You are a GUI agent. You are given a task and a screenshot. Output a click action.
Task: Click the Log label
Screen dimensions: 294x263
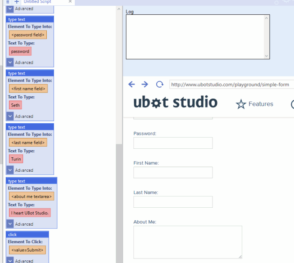130,12
